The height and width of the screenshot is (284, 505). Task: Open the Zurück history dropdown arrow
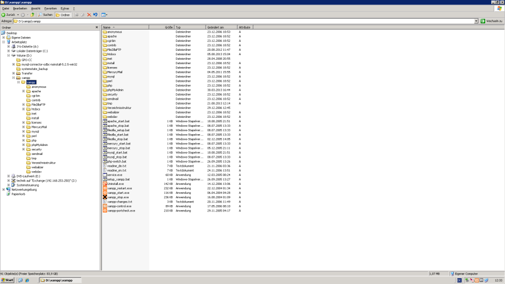pos(18,15)
